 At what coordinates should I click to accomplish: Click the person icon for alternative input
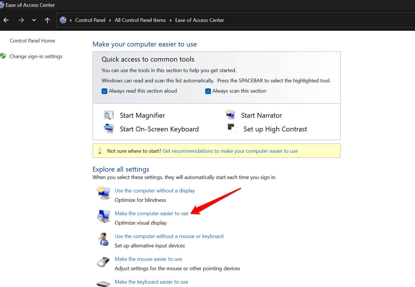pyautogui.click(x=103, y=239)
